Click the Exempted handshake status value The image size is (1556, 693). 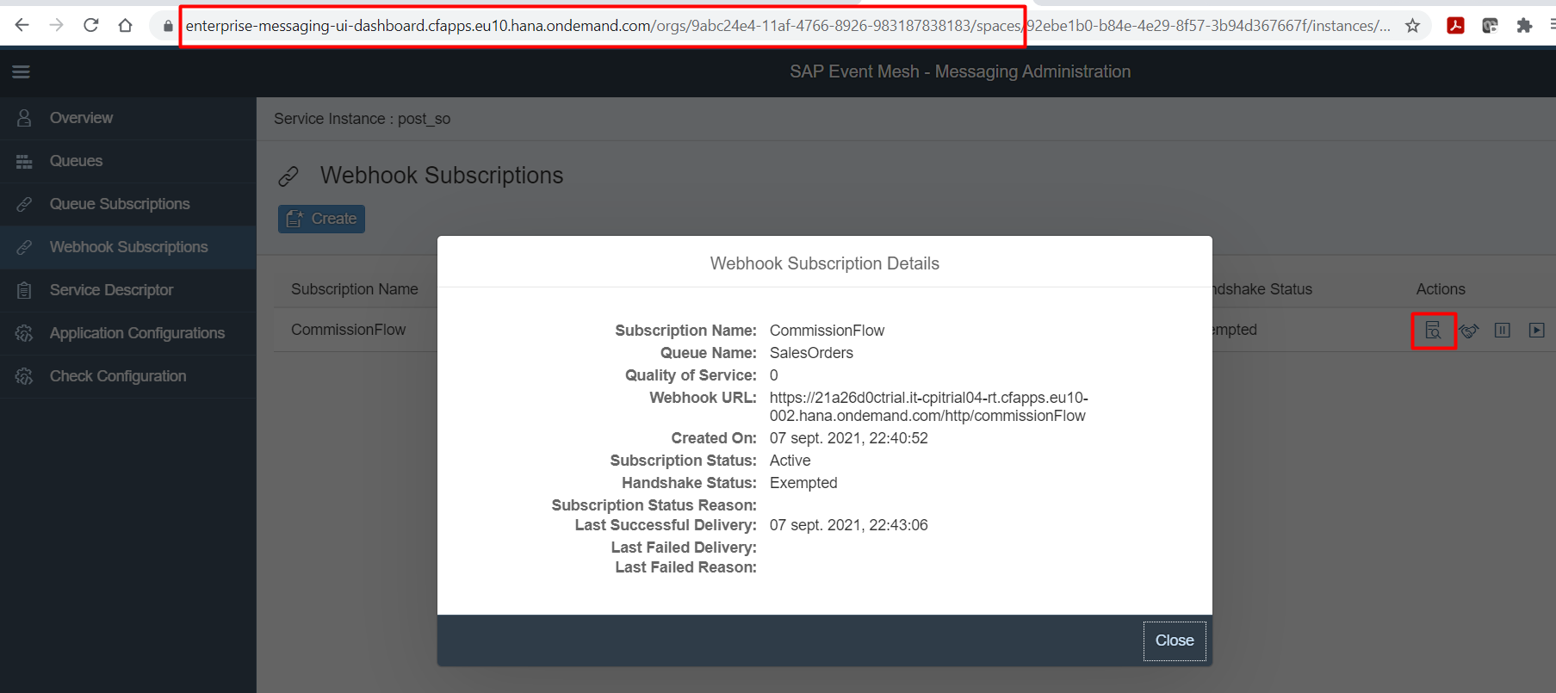tap(803, 483)
